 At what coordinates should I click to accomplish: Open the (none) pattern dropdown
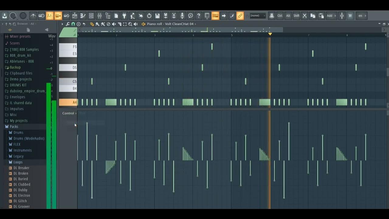(x=257, y=16)
